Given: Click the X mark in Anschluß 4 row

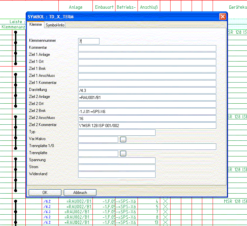Looking at the screenshot, I should [165, 201].
